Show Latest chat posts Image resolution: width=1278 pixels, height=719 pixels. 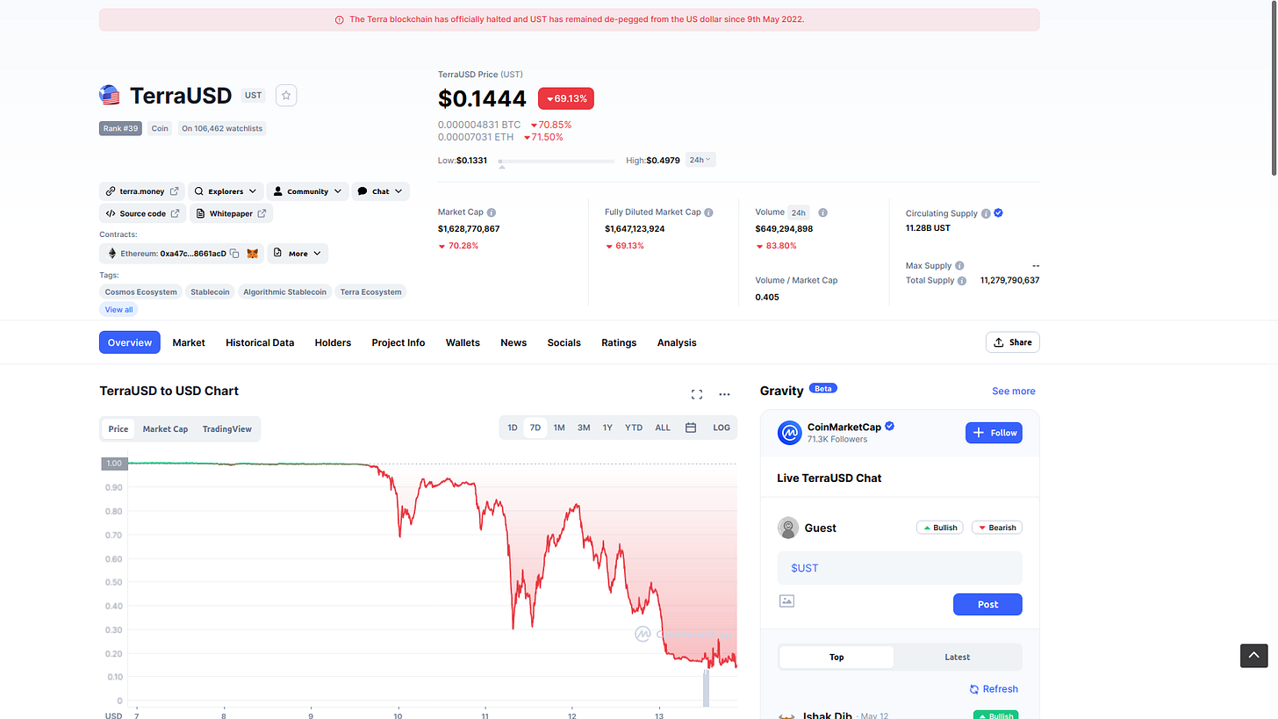pyautogui.click(x=957, y=657)
